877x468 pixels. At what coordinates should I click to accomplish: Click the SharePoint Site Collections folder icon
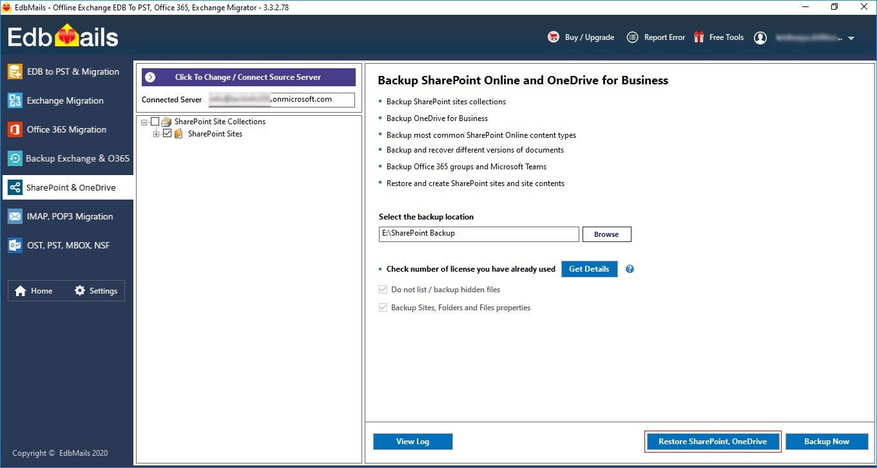pyautogui.click(x=166, y=122)
